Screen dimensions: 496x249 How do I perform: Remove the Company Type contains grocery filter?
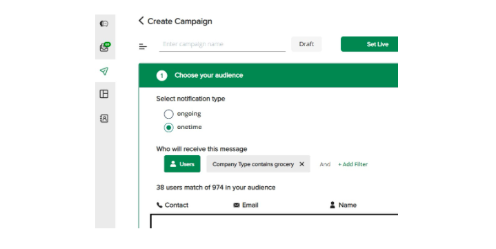click(x=301, y=164)
